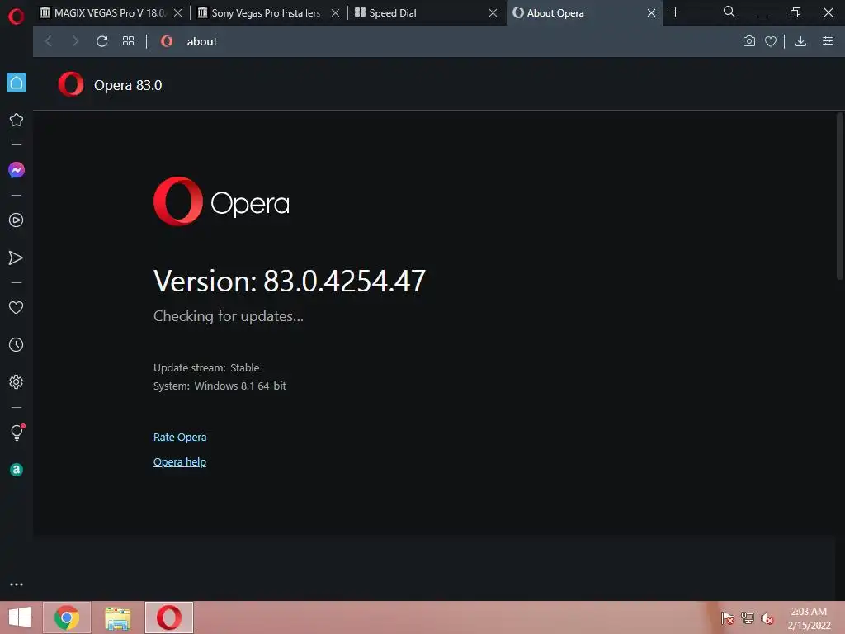Viewport: 845px width, 634px height.
Task: Open the Opera main menu icon
Action: (x=17, y=17)
